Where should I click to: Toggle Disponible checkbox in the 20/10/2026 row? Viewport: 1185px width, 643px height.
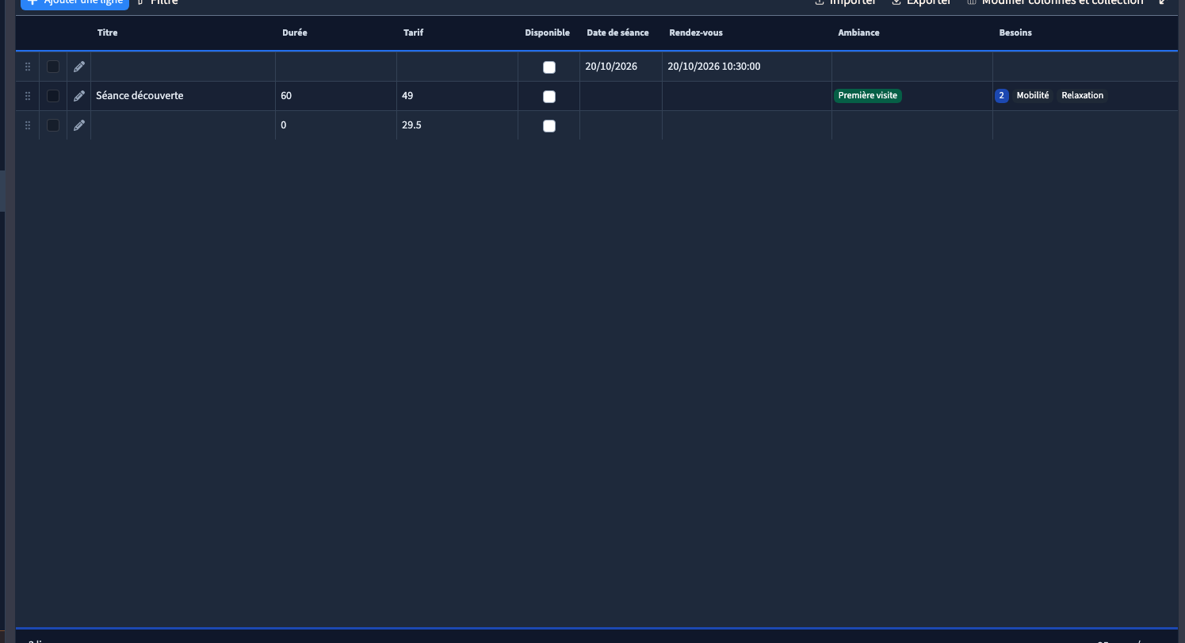(x=549, y=67)
